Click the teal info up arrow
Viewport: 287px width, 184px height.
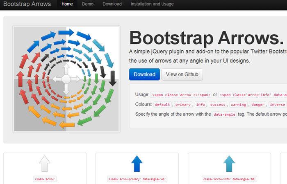(x=229, y=164)
